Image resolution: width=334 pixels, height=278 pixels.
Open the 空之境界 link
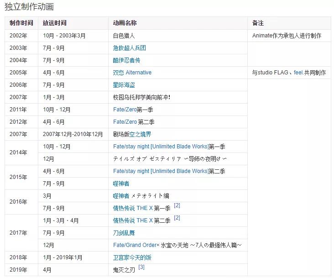point(140,134)
